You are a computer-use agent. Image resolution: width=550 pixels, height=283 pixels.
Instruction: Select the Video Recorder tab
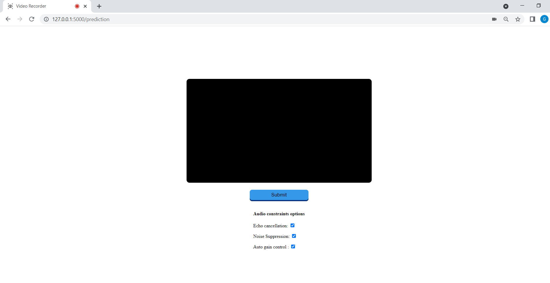47,6
